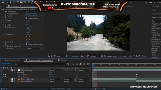Click the snapshot camera icon below viewer
This screenshot has width=161, height=90.
pos(82,56)
